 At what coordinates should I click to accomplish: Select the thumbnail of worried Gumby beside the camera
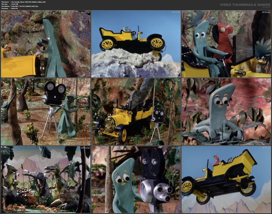click(x=136, y=179)
